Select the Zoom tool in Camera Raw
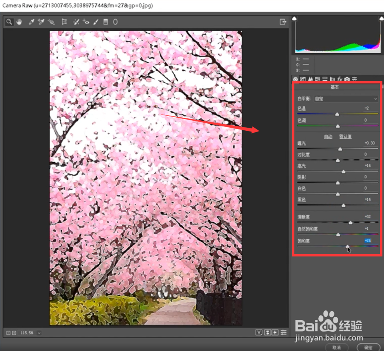The image size is (384, 351). coord(9,22)
